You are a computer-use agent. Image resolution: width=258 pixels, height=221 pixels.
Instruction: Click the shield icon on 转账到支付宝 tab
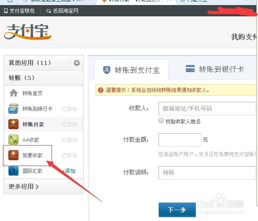pos(107,70)
